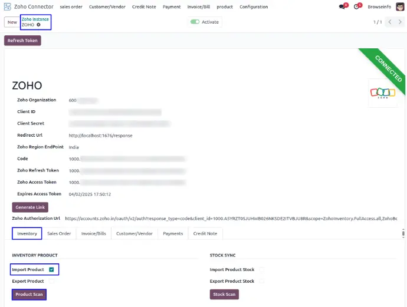Open the Credit Note menu item
407x307 pixels.
tap(144, 6)
